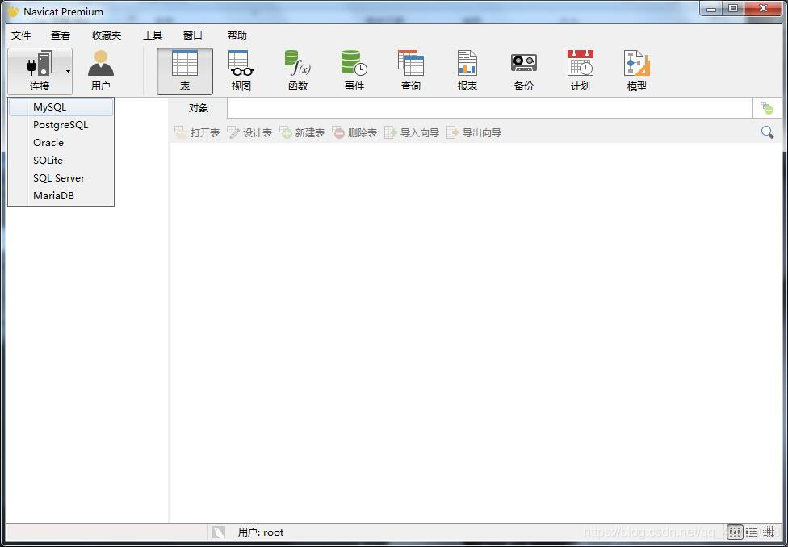Choose SQLite from connection menu
This screenshot has width=788, height=547.
coord(61,161)
